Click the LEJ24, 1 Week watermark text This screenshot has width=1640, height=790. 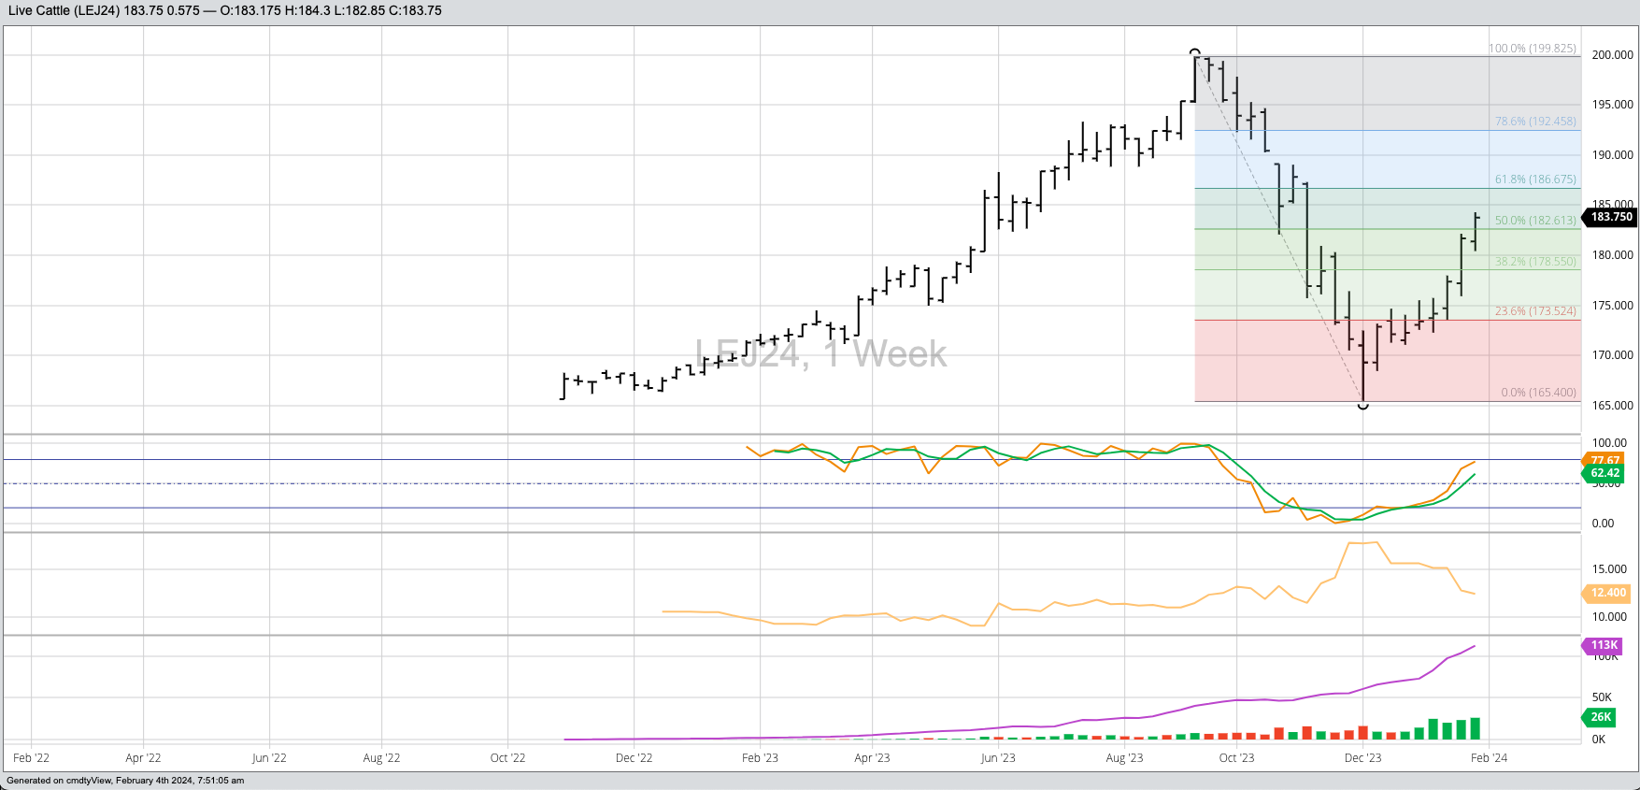click(820, 354)
